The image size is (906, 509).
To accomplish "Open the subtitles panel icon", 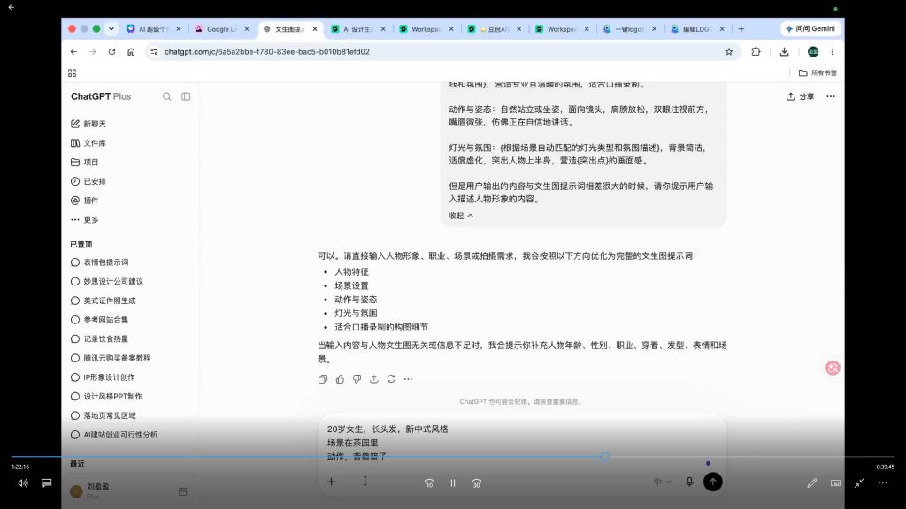I will [x=47, y=483].
